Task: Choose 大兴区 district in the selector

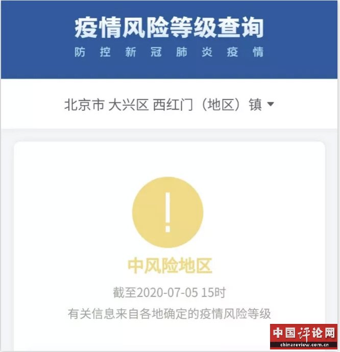Action: click(129, 105)
